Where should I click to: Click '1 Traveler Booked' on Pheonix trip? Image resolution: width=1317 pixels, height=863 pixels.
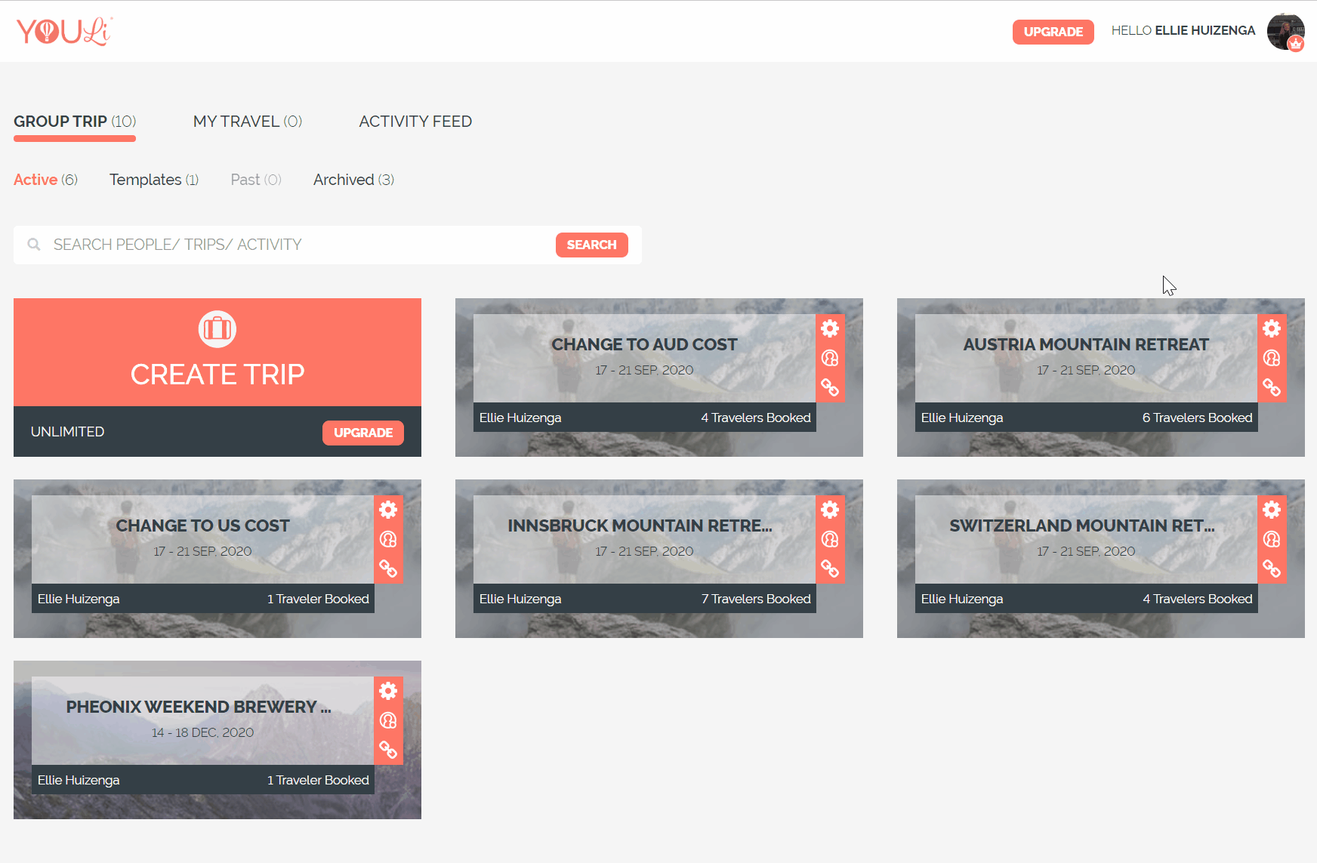(x=318, y=780)
